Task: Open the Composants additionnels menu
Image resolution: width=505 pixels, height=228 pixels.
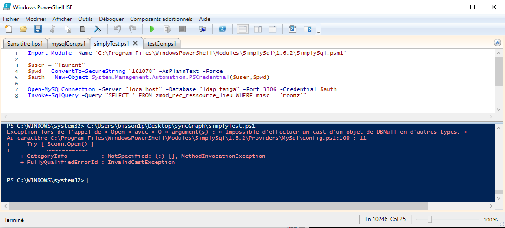Action: click(x=161, y=19)
